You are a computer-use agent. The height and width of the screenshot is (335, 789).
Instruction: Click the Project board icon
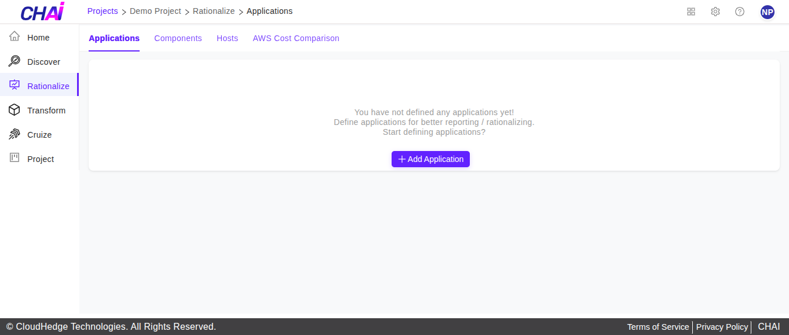point(14,158)
